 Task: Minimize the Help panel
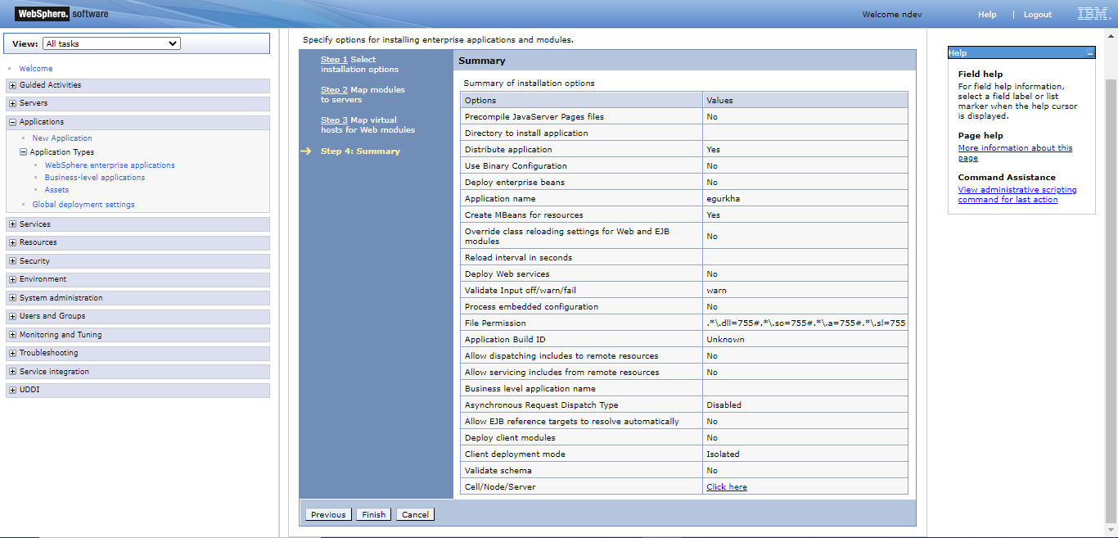click(1089, 53)
